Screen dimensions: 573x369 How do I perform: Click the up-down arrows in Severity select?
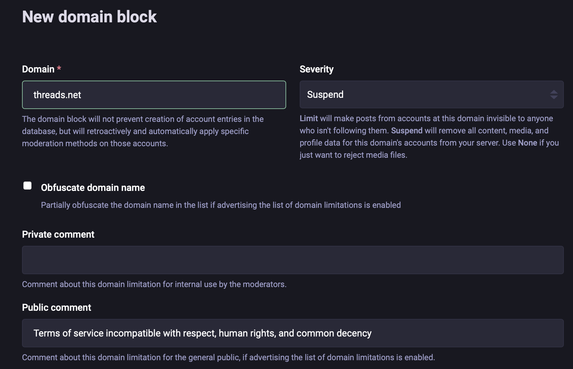pyautogui.click(x=554, y=94)
